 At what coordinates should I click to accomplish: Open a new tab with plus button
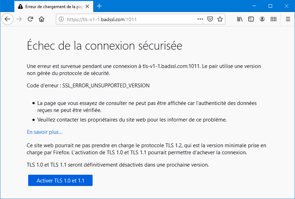[x=99, y=6]
